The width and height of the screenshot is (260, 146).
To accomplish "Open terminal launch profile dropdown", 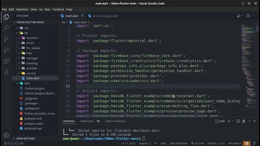I will [x=233, y=121].
